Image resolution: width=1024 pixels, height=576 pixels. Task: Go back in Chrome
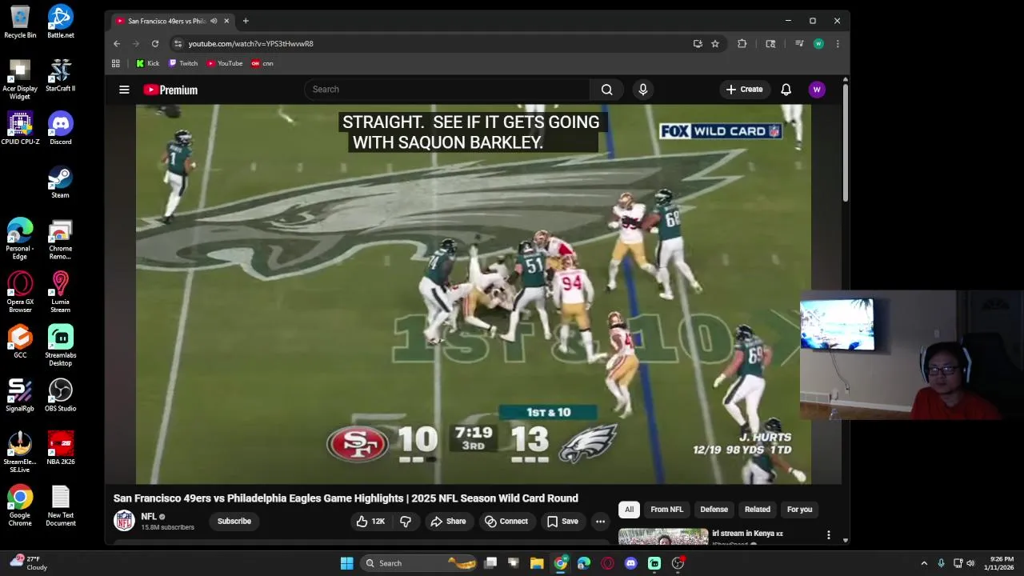117,44
